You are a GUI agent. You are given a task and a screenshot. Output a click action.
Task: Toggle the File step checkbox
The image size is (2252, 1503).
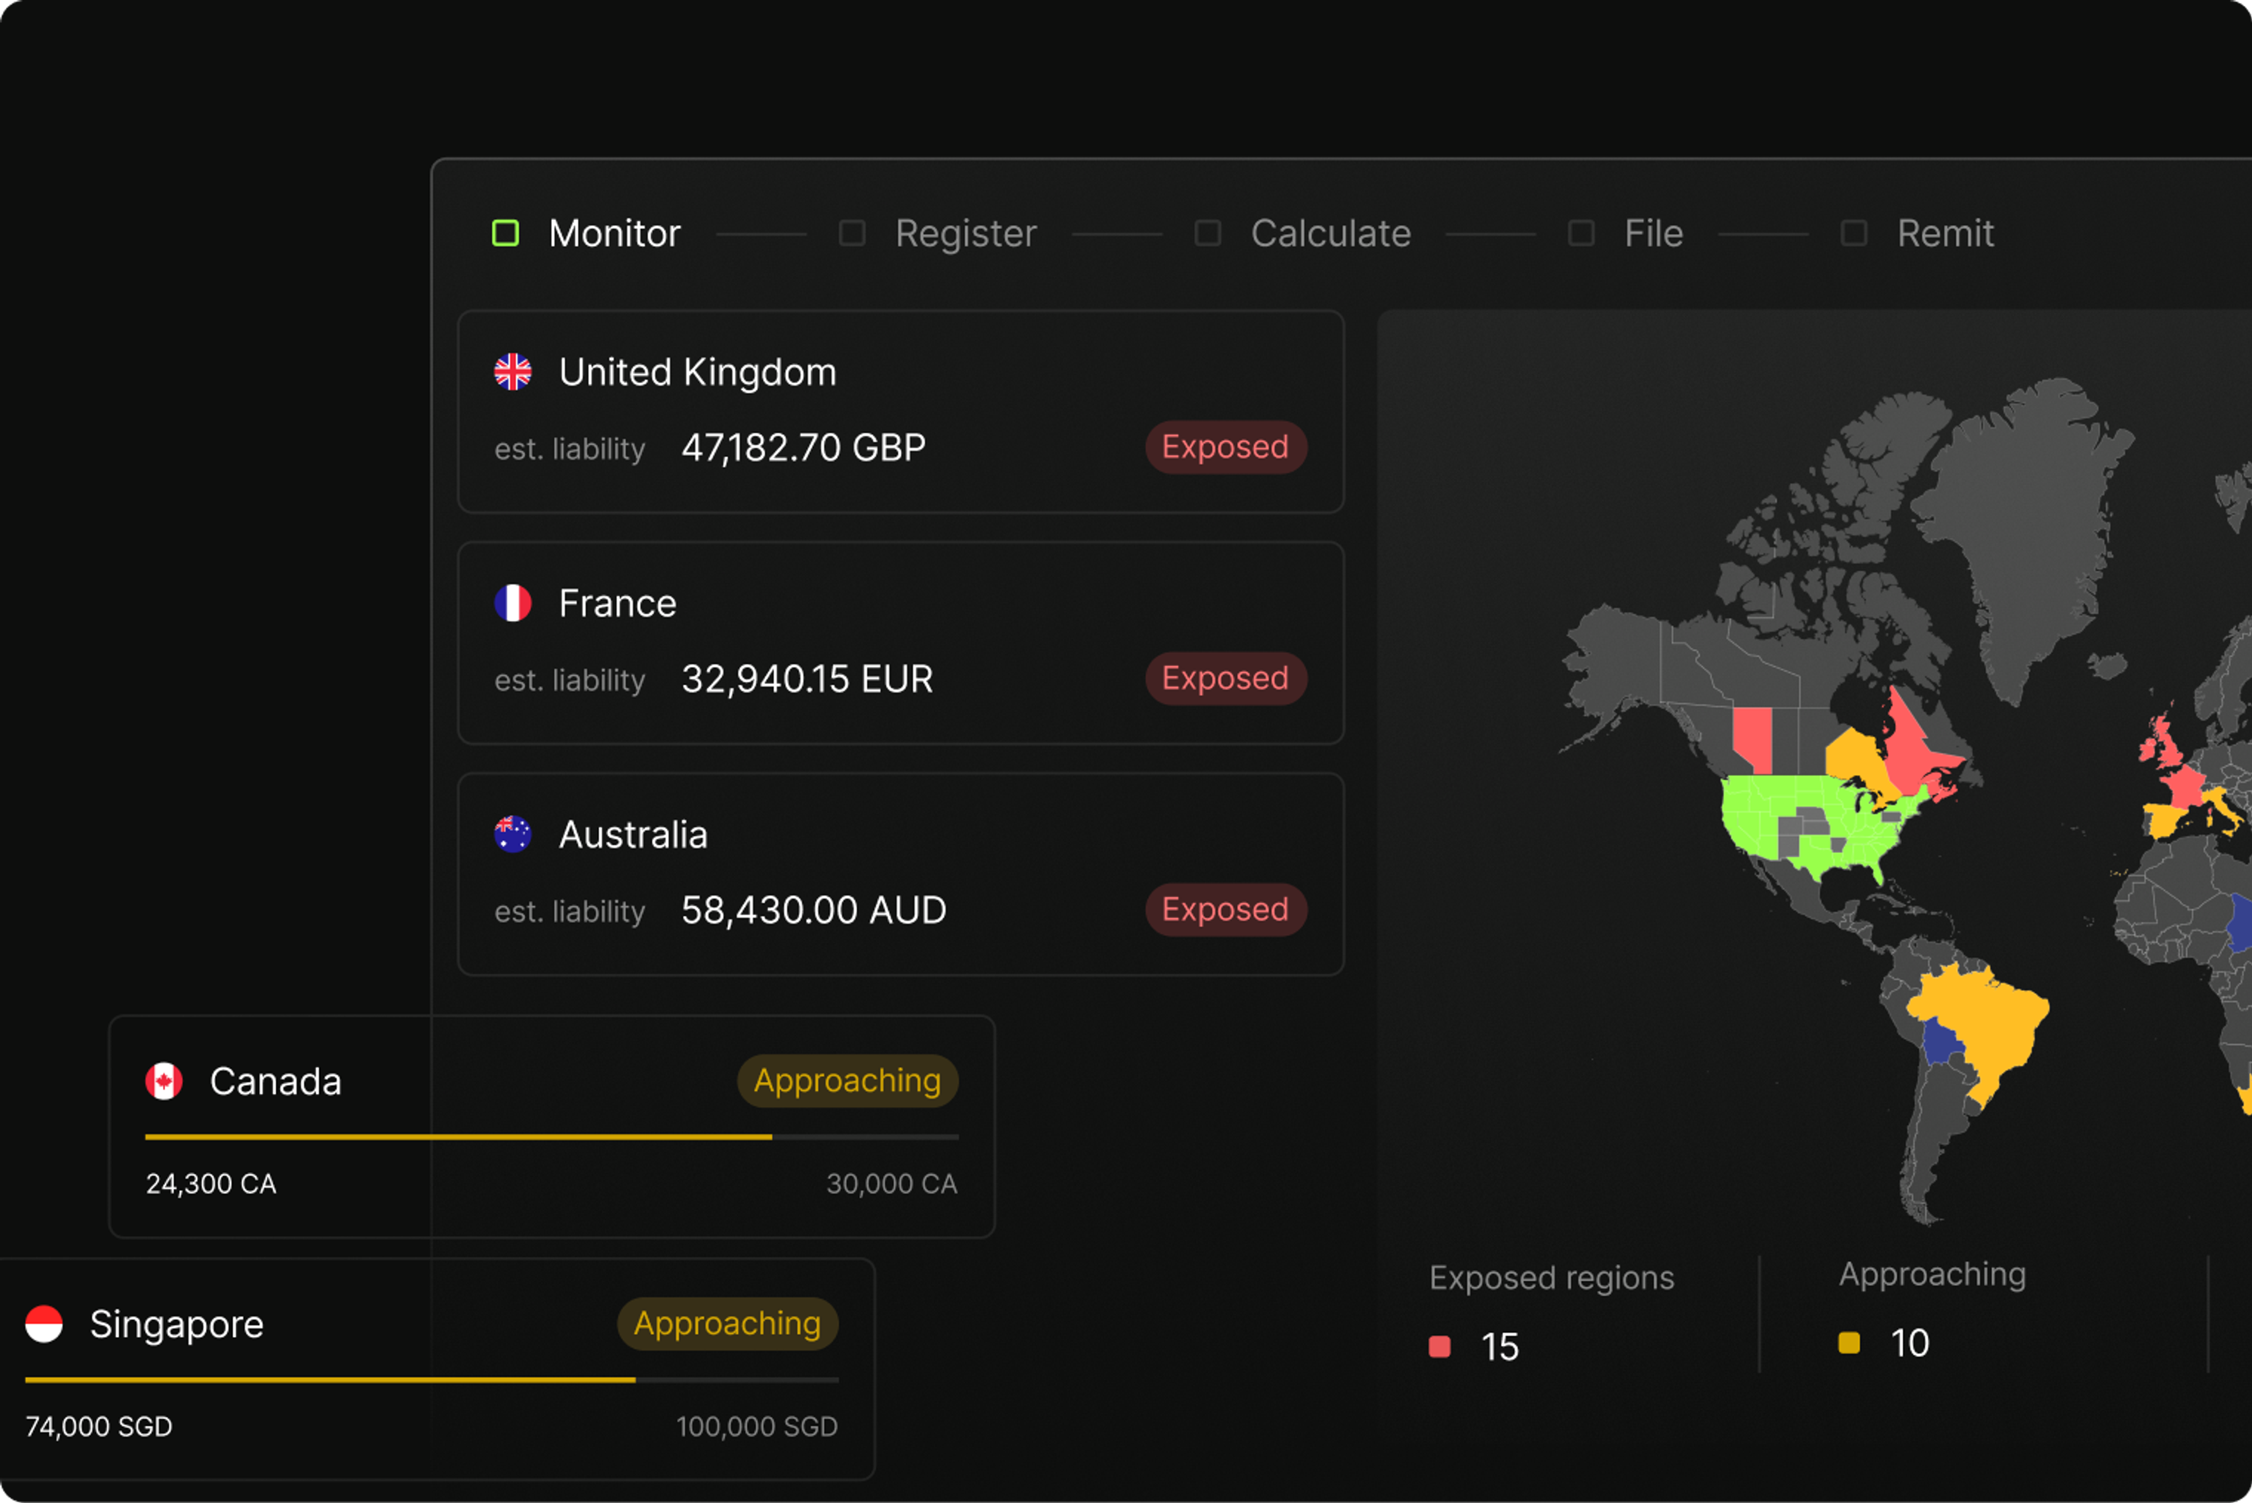1581,233
